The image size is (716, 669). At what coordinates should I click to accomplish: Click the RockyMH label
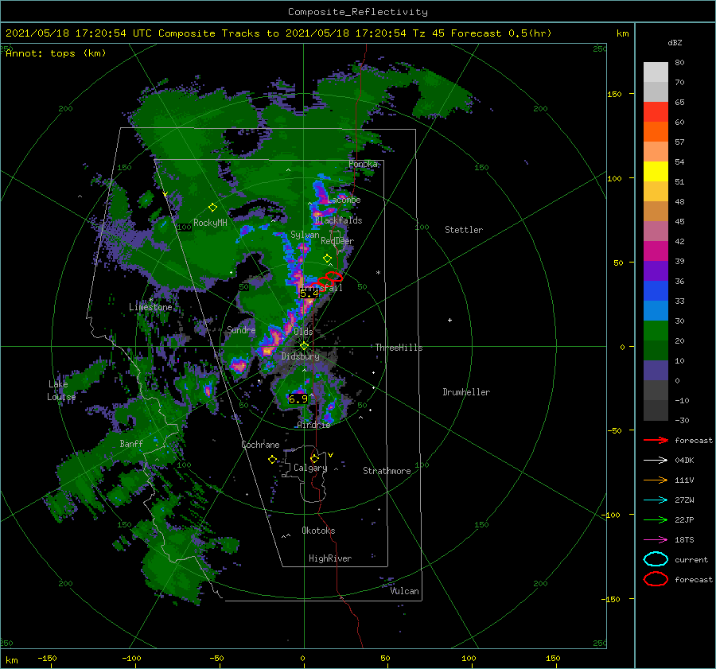click(x=210, y=223)
